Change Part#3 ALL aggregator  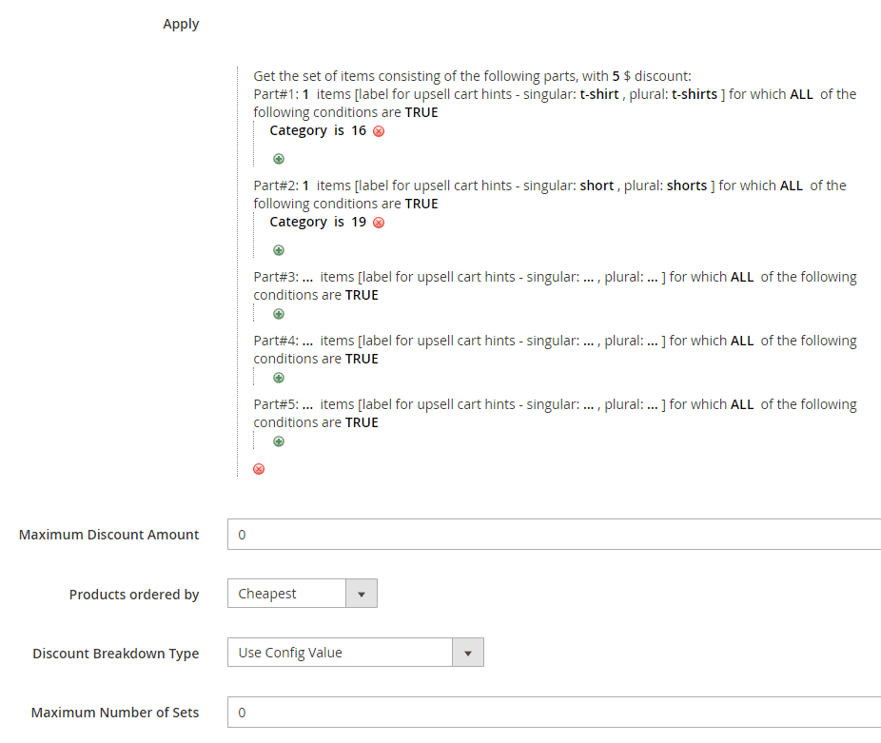point(742,278)
